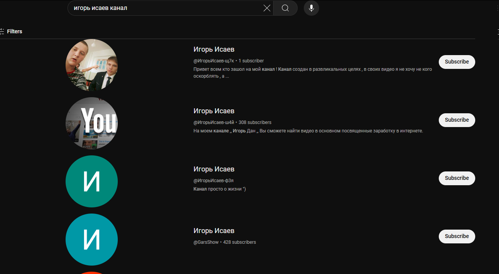Subscribe to the @GarsShow channel
This screenshot has width=499, height=274.
tap(457, 236)
